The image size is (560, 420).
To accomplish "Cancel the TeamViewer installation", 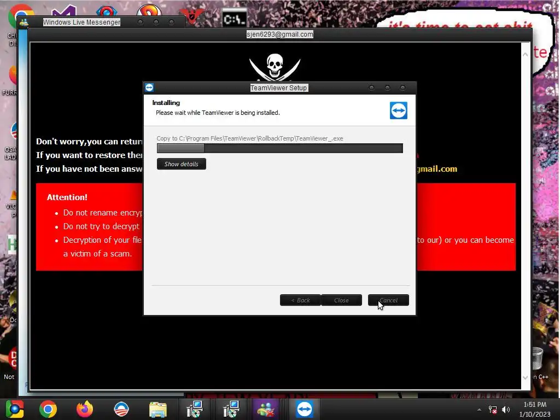I will (x=388, y=300).
